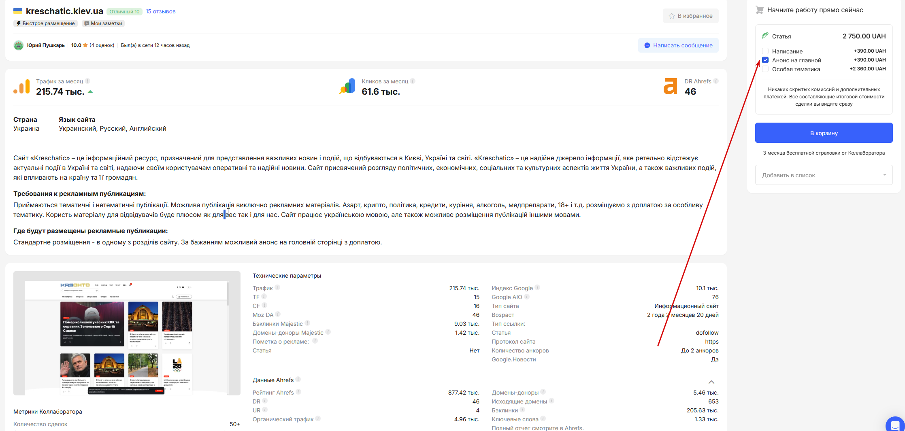The height and width of the screenshot is (431, 905).
Task: Open the chat widget bubble
Action: click(x=895, y=424)
